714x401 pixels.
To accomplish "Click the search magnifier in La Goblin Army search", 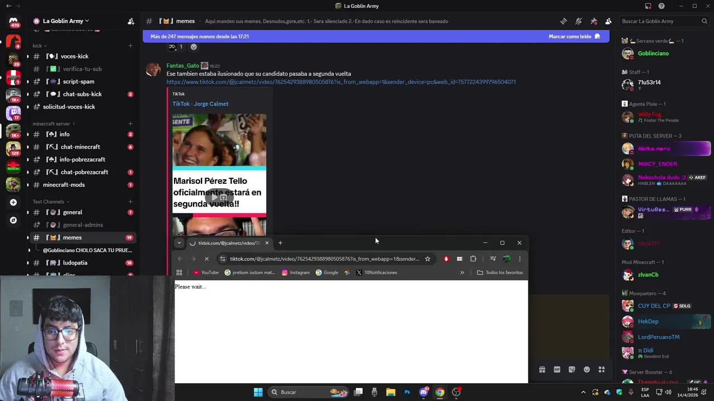I will (x=705, y=21).
